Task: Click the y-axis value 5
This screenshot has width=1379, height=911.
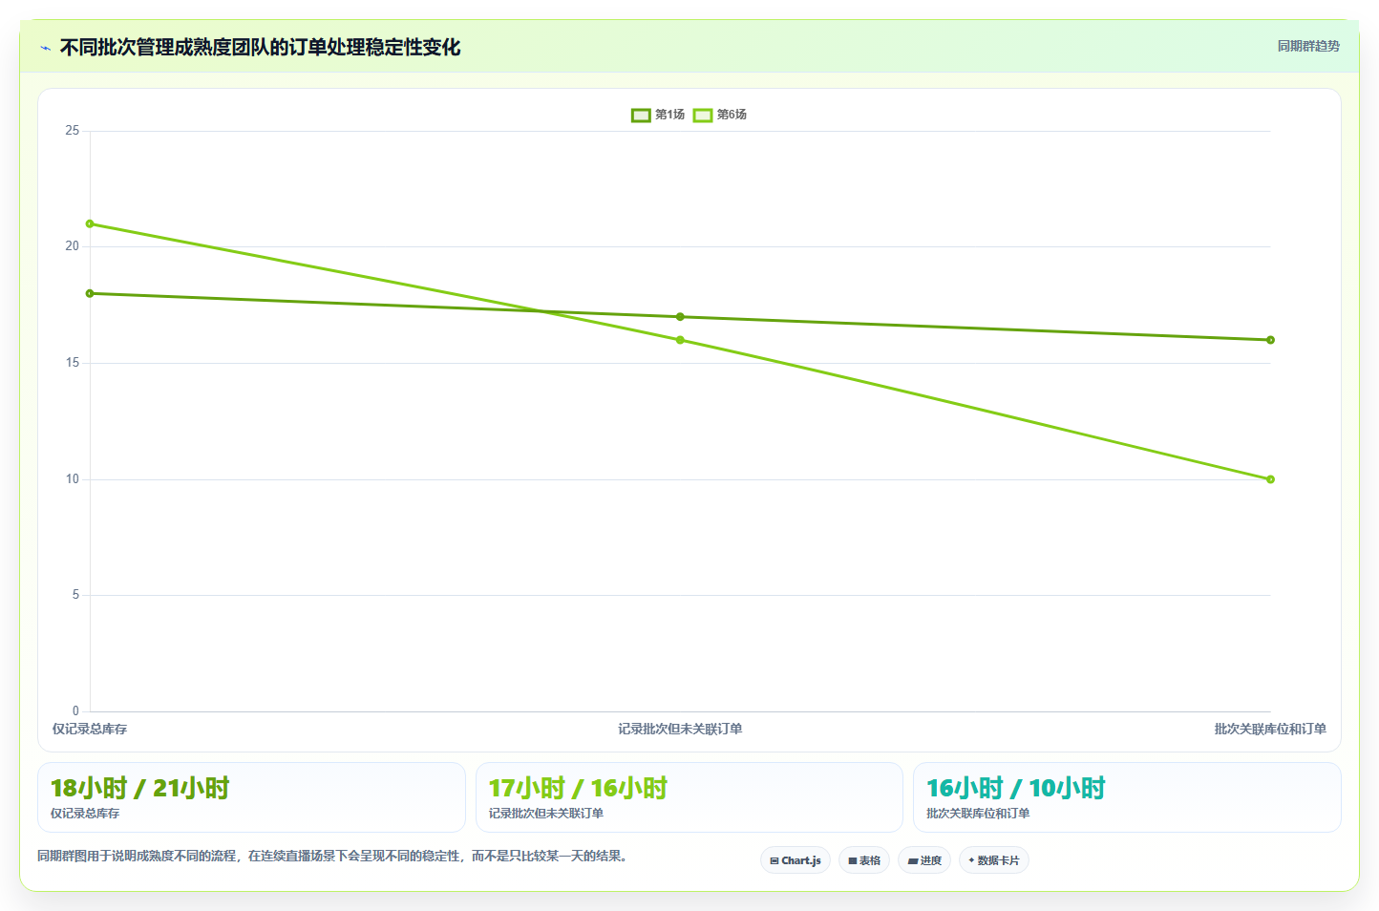Action: 76,595
